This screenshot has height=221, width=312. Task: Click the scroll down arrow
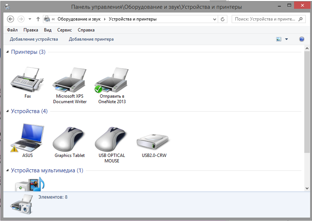(x=307, y=188)
